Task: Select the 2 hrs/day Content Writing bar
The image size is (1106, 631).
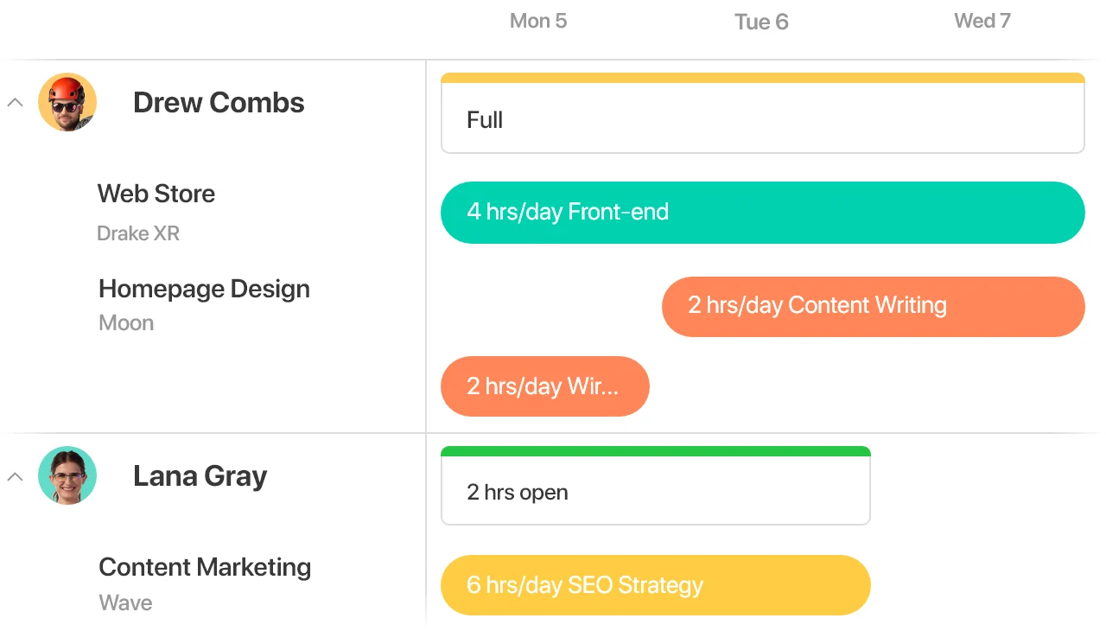Action: click(874, 306)
